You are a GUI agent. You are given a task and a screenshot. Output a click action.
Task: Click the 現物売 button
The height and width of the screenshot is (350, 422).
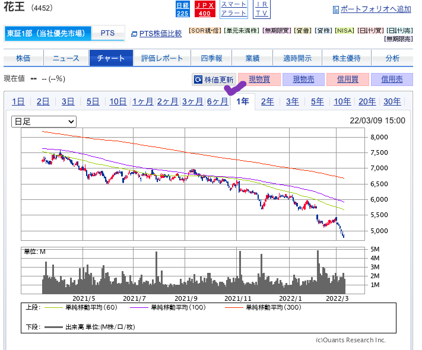click(303, 79)
